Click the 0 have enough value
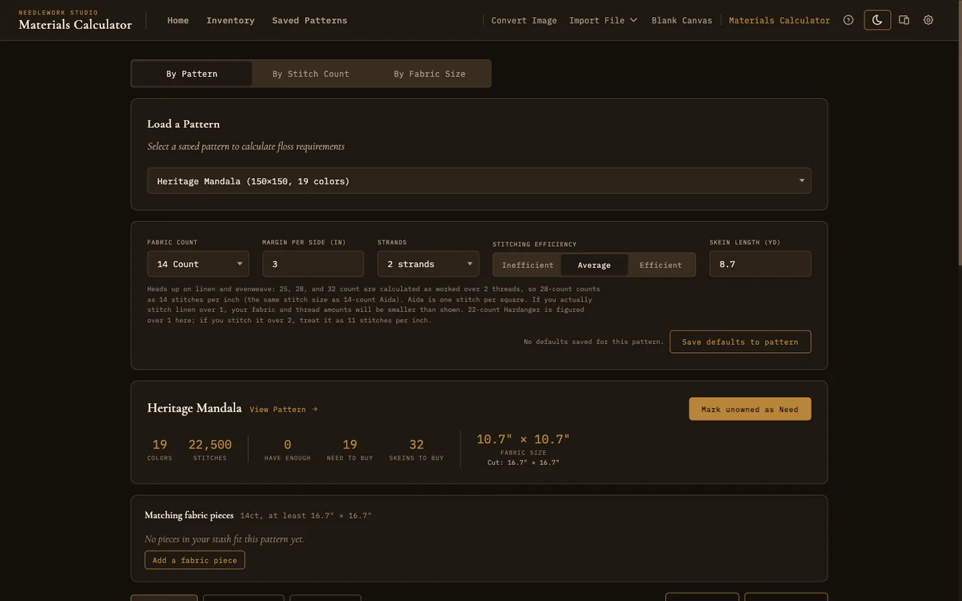The image size is (962, 601). coord(287,444)
